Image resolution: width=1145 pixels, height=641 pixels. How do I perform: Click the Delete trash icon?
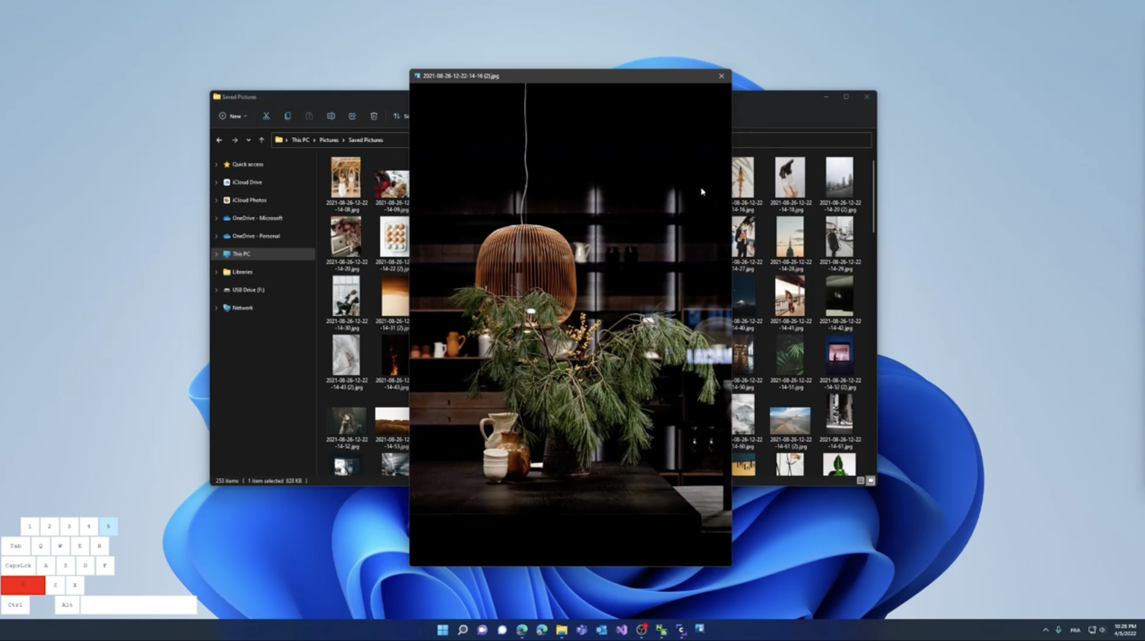tap(374, 116)
